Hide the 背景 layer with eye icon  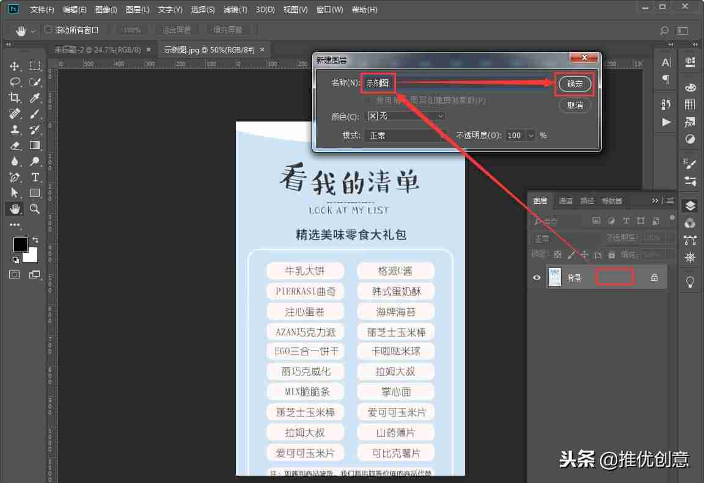tap(537, 278)
